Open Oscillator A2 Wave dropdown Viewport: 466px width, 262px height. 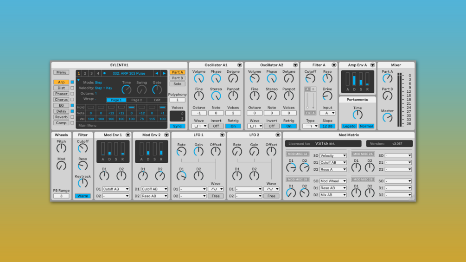[x=255, y=126]
